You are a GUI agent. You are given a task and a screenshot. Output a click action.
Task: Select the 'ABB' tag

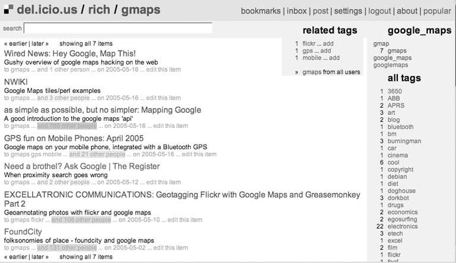click(394, 98)
